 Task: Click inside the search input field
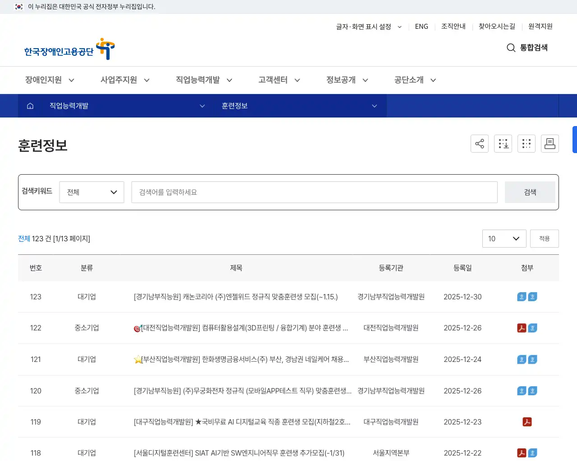pyautogui.click(x=314, y=192)
